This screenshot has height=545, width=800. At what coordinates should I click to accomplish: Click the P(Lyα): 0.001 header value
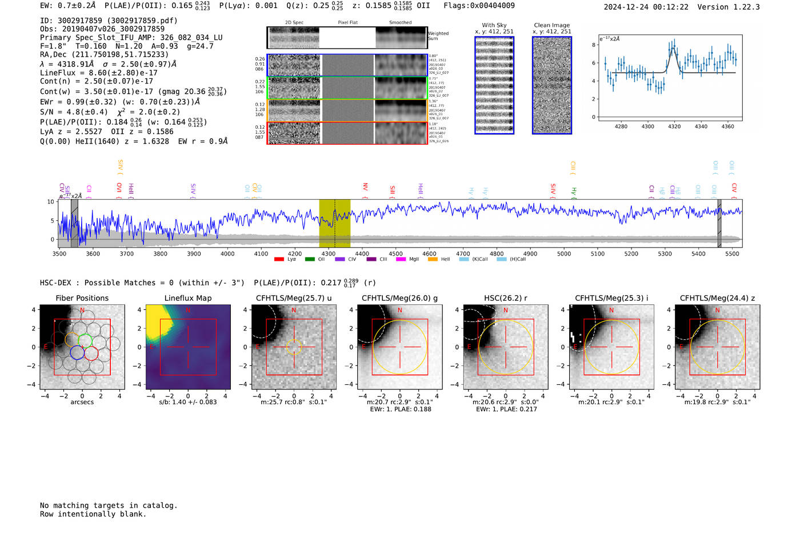click(249, 6)
